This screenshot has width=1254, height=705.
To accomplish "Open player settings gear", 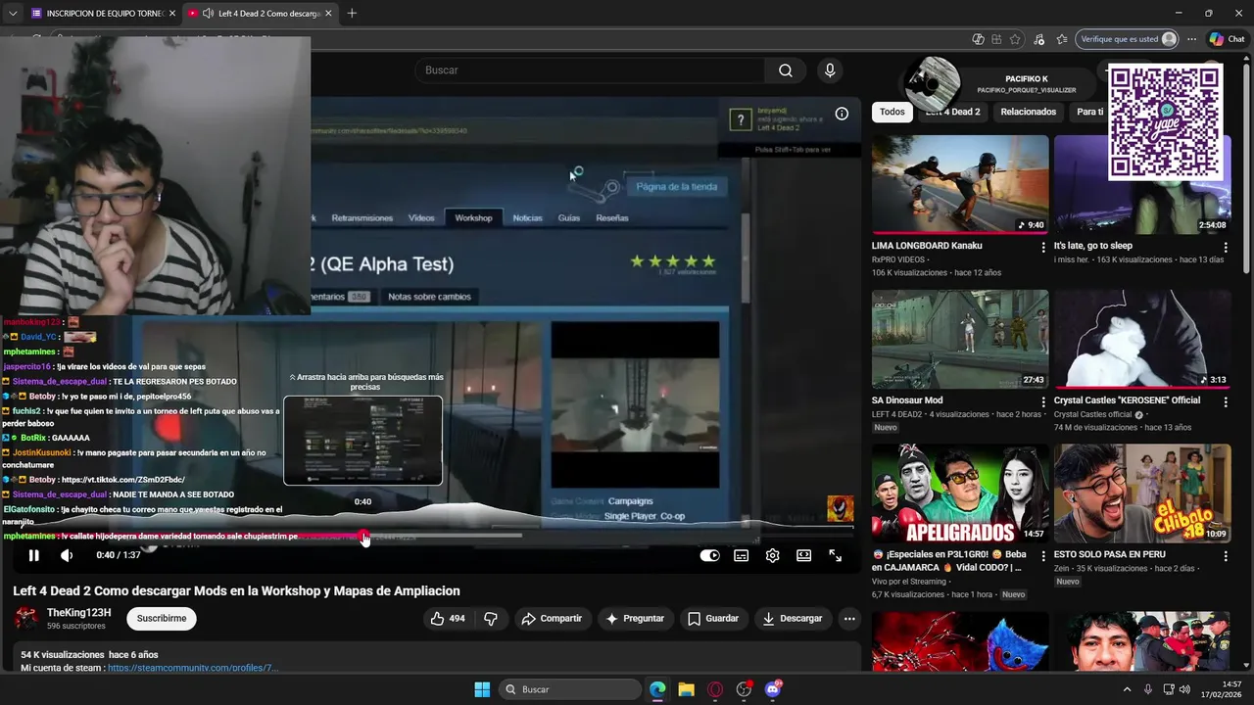I will click(x=773, y=555).
